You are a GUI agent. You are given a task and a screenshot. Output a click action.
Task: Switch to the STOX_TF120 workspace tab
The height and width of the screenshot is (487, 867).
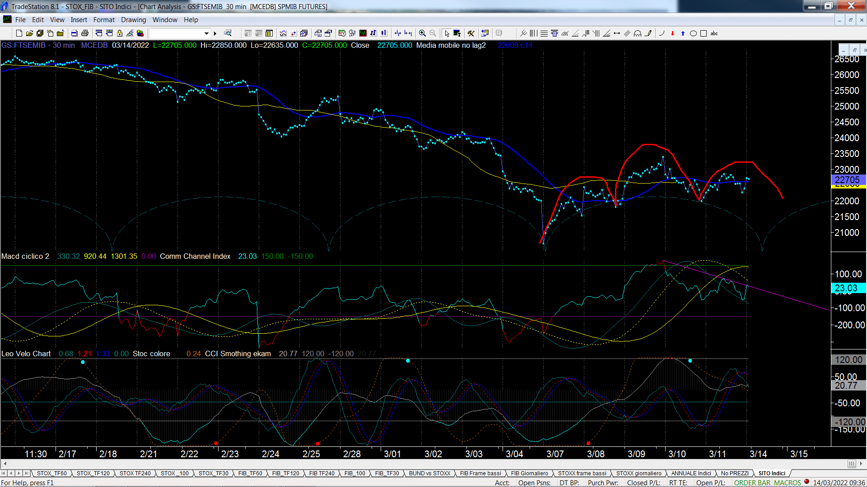pos(93,473)
